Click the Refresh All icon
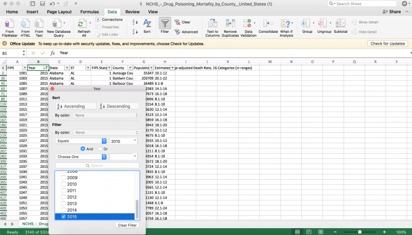The image size is (412, 235). click(x=82, y=24)
